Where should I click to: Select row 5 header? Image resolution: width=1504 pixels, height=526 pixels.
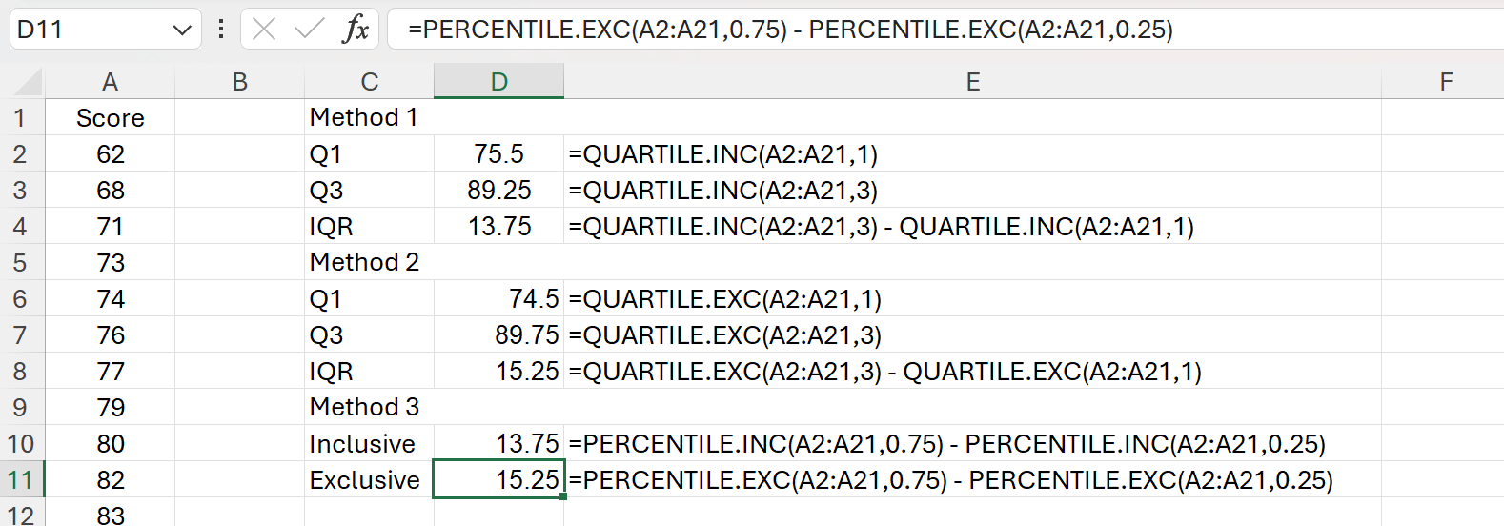tap(20, 263)
